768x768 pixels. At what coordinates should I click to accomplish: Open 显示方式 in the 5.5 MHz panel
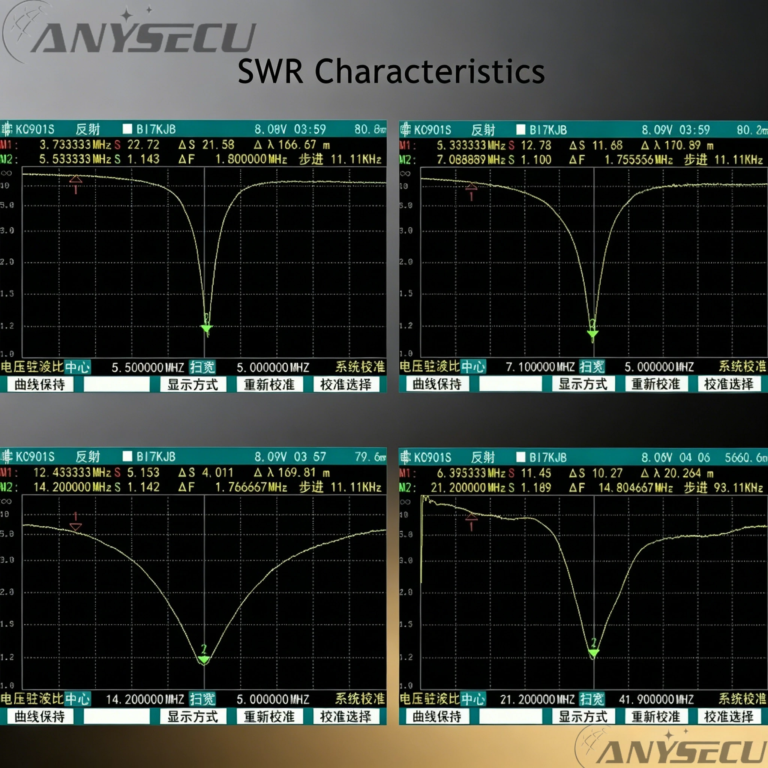click(x=193, y=384)
